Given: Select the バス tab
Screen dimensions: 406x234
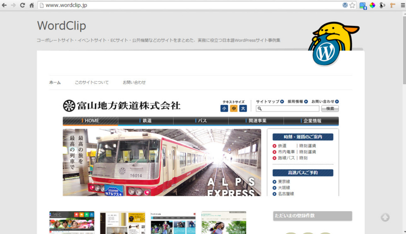Looking at the screenshot, I should pyautogui.click(x=201, y=121).
